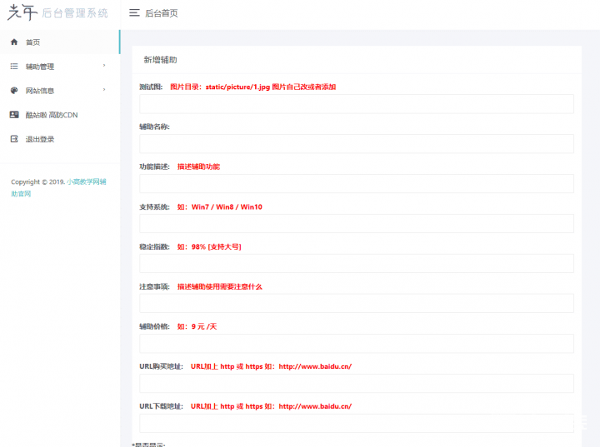Click the Copyright © 2019 footer text

pos(37,181)
